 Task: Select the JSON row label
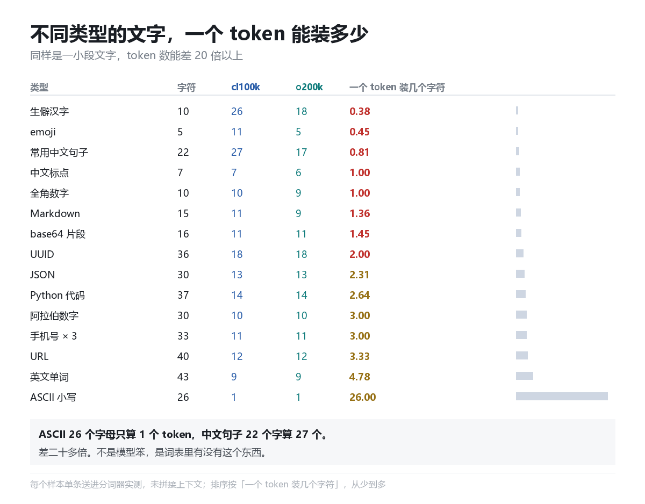coord(42,275)
